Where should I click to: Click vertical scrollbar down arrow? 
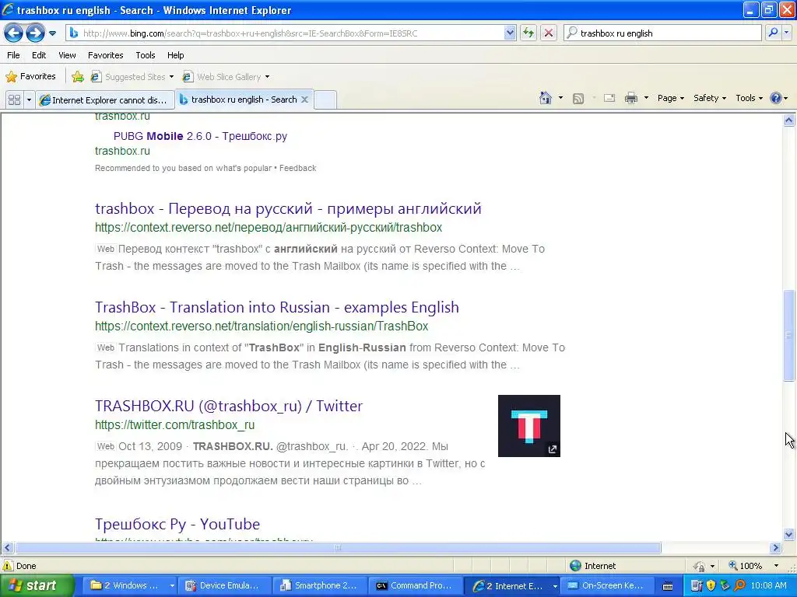(789, 534)
